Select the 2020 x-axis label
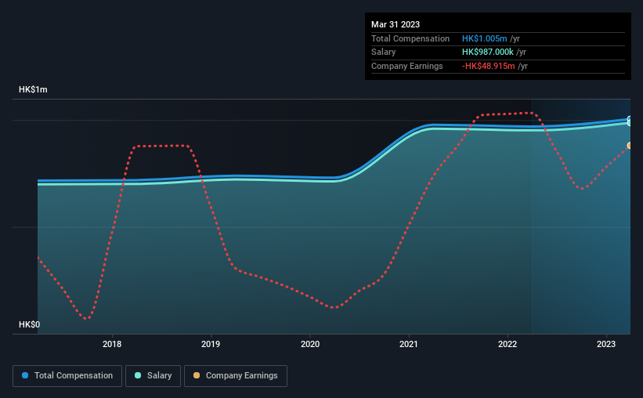 tap(310, 344)
